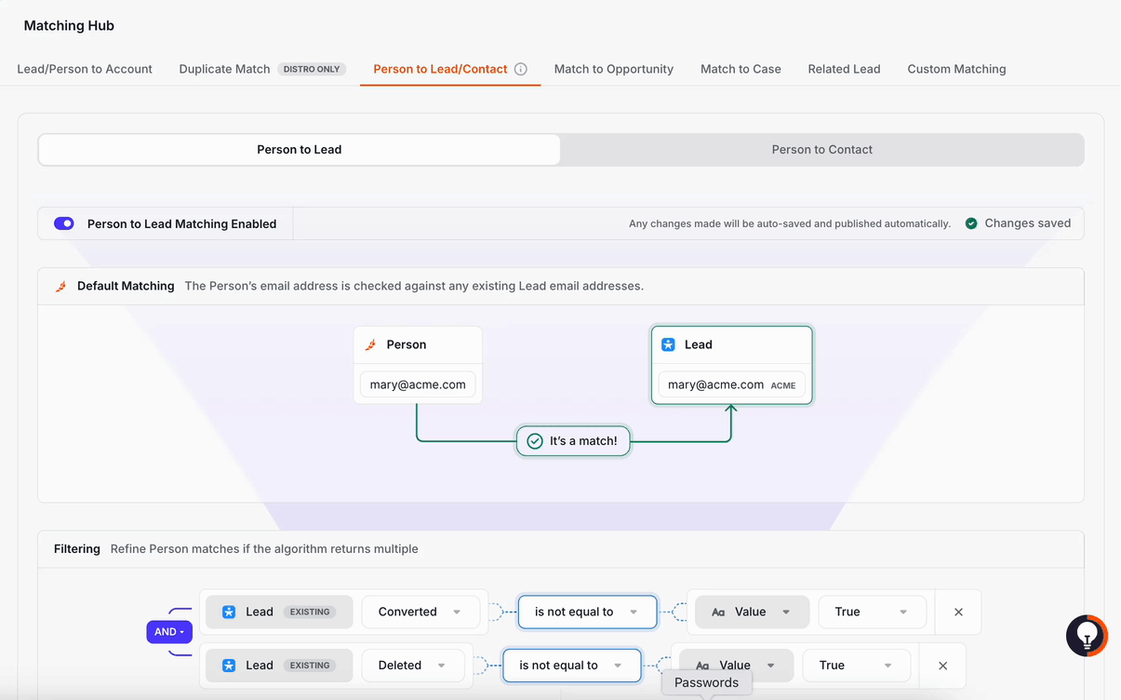Remove the Converted filter row with X
This screenshot has width=1121, height=700.
click(x=958, y=612)
